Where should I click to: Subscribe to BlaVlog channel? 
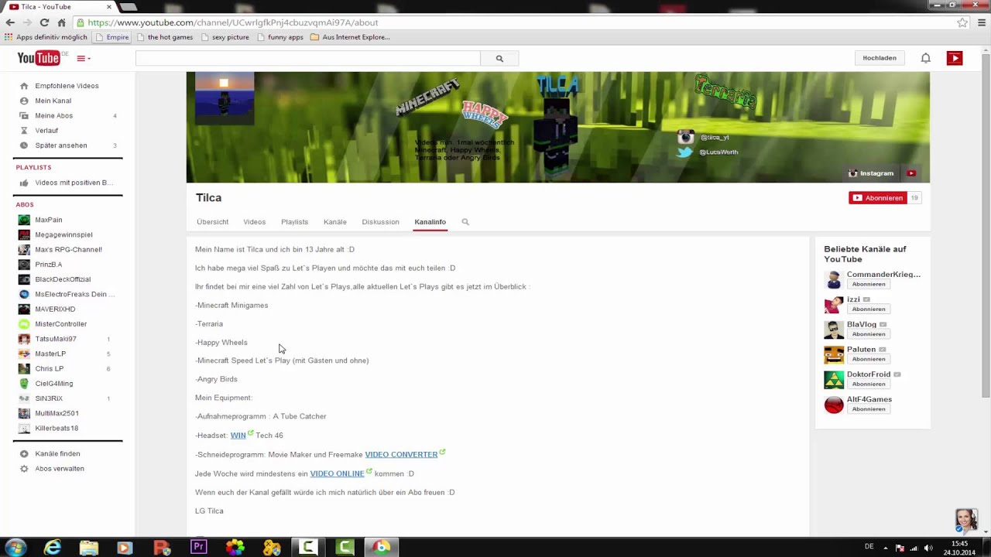tap(868, 334)
